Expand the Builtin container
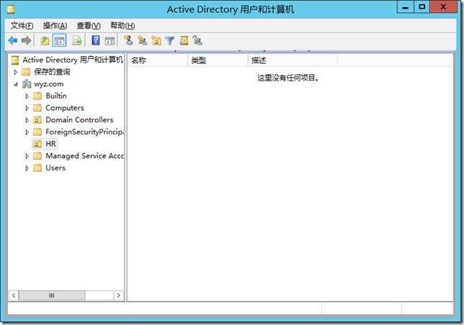 27,96
